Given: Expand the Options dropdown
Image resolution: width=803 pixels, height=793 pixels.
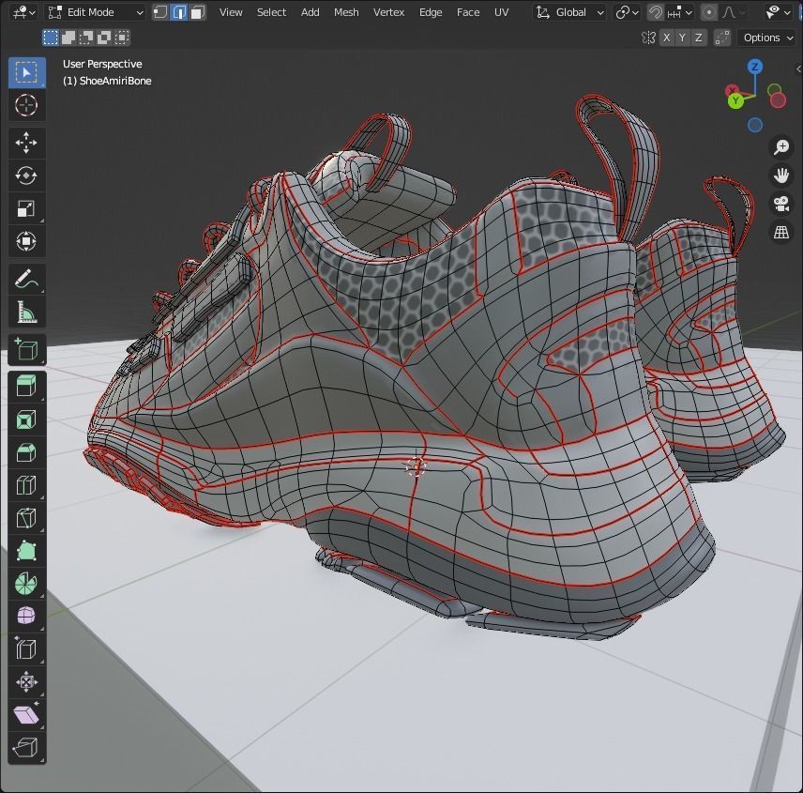Looking at the screenshot, I should point(767,38).
